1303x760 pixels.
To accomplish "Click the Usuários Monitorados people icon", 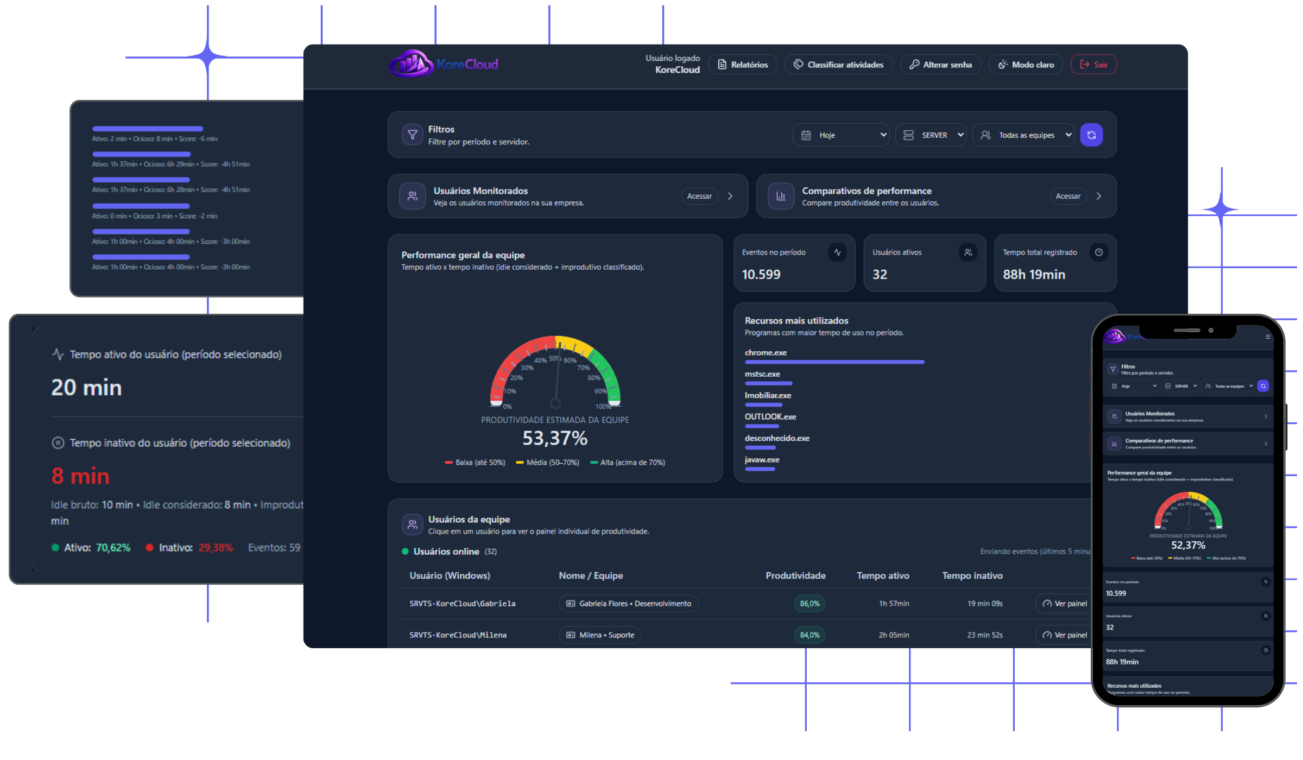I will (x=413, y=196).
